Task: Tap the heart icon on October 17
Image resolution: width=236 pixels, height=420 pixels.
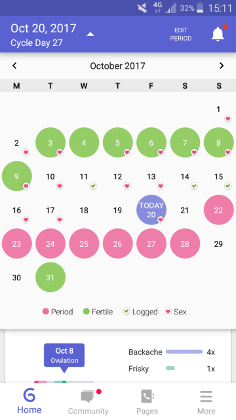Action: [60, 220]
